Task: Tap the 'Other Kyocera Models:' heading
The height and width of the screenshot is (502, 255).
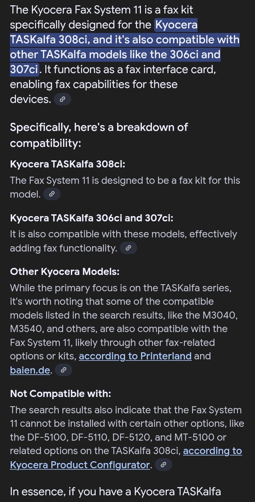Action: tap(65, 271)
